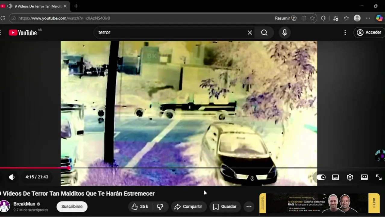
Task: Click the browser address bar URL
Action: click(64, 18)
